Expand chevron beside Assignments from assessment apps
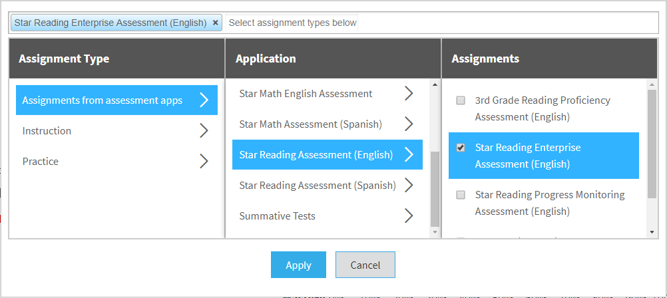The height and width of the screenshot is (298, 667). click(x=204, y=100)
